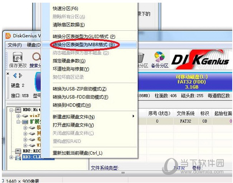
Task: Choose 转换分区表类型为MBR格式 (B)
Action: 84,45
